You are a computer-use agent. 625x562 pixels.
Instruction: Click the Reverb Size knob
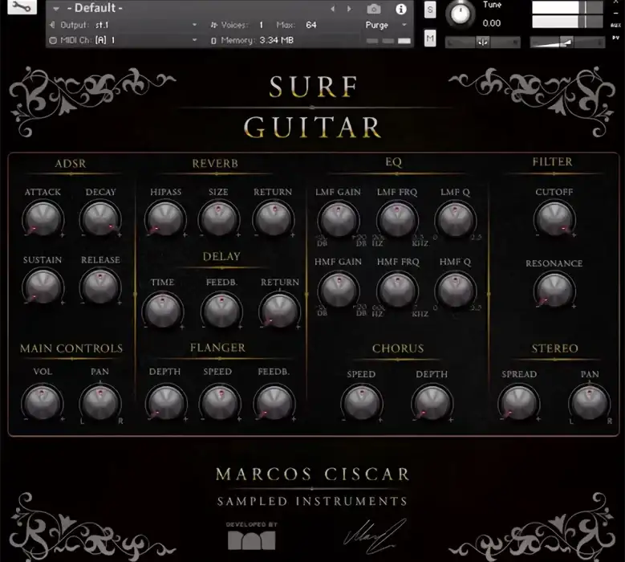218,219
